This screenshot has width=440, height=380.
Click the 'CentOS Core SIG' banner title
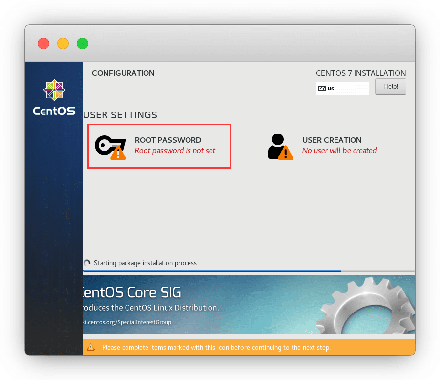click(x=132, y=292)
